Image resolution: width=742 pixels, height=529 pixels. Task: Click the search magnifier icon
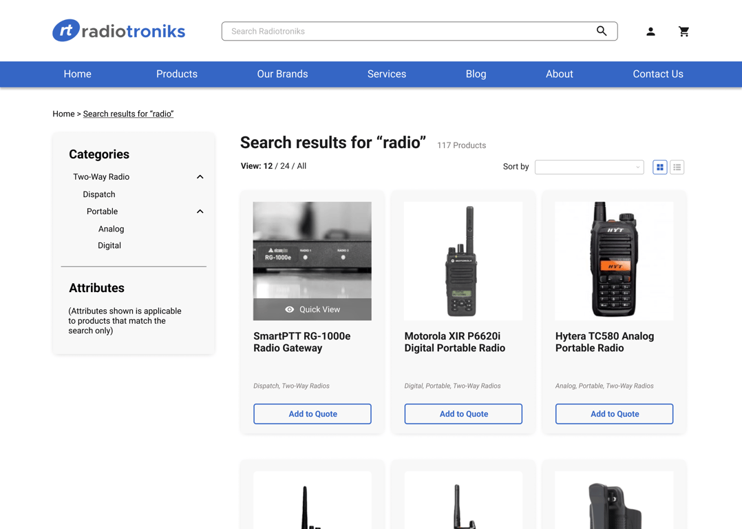tap(602, 31)
